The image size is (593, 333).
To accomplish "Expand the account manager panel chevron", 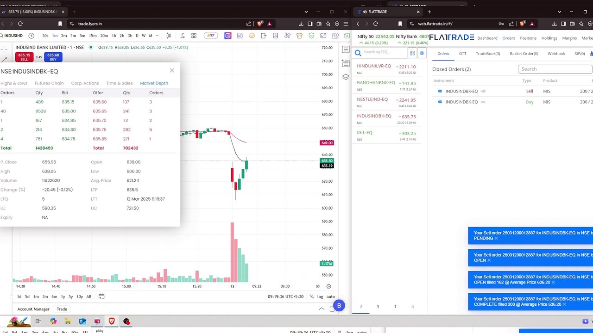I will click(x=322, y=308).
